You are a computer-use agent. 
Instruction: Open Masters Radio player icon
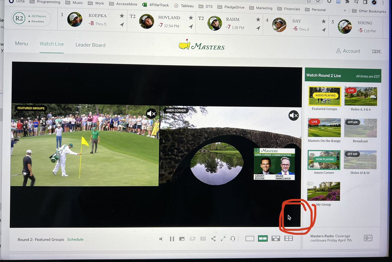pos(368,238)
